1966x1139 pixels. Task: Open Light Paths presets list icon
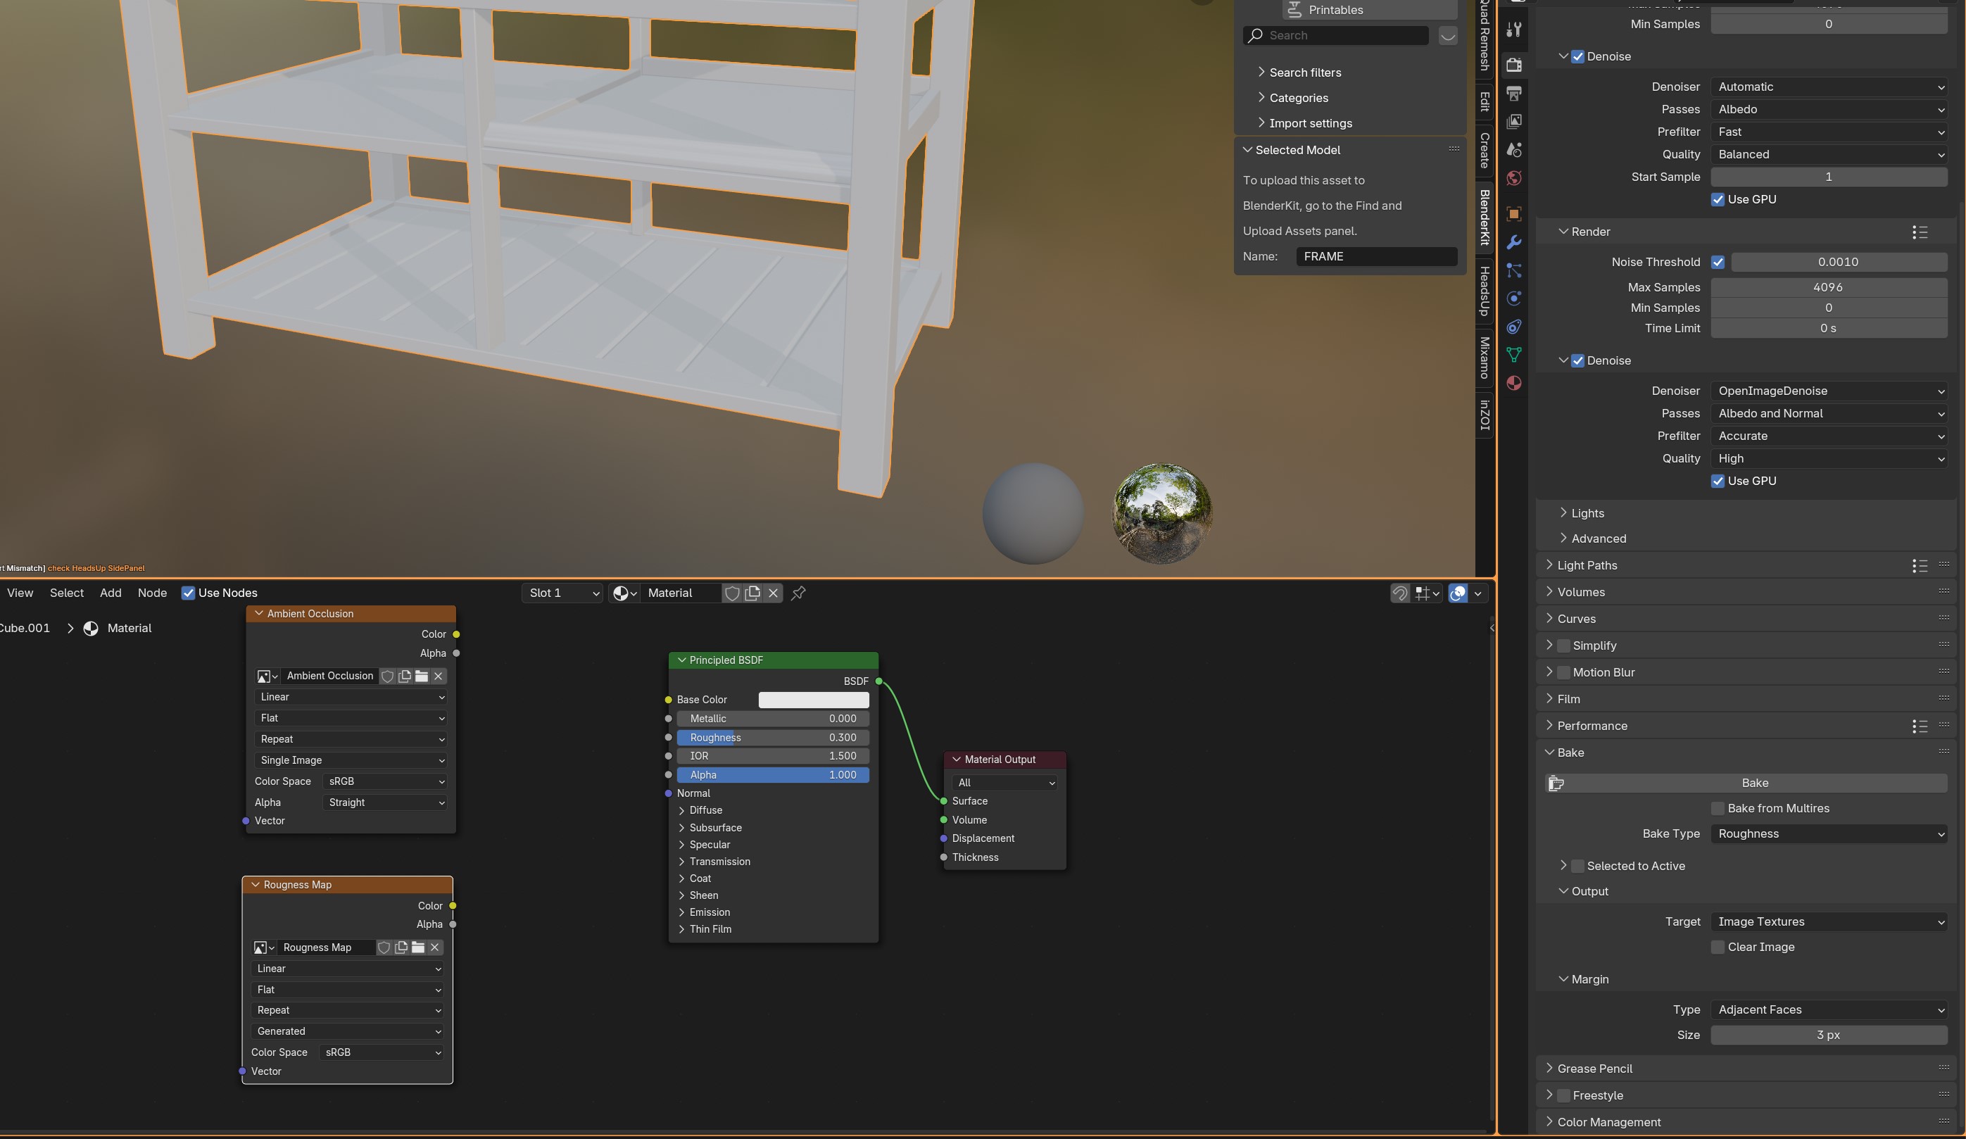[1920, 565]
